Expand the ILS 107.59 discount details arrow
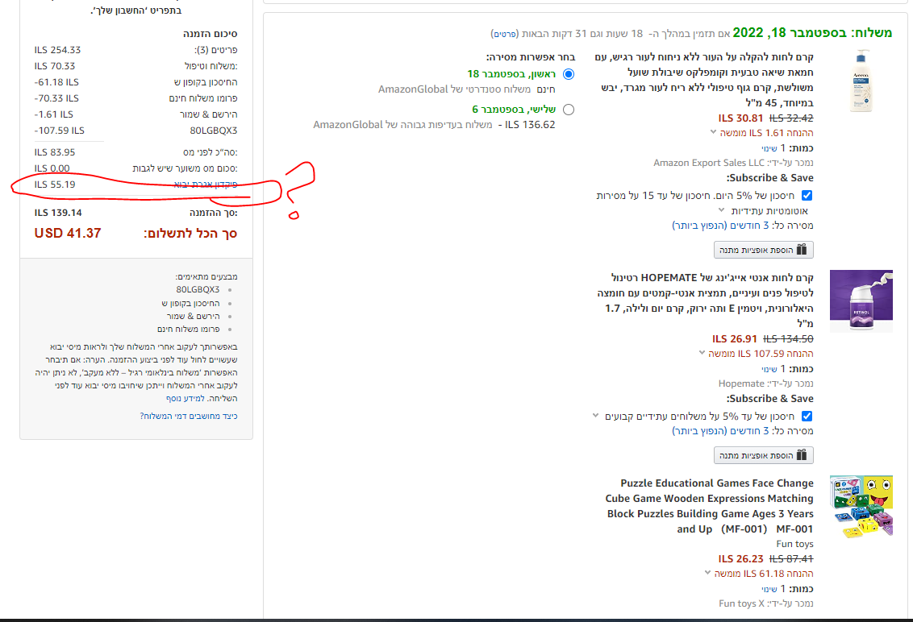The image size is (913, 622). [702, 353]
